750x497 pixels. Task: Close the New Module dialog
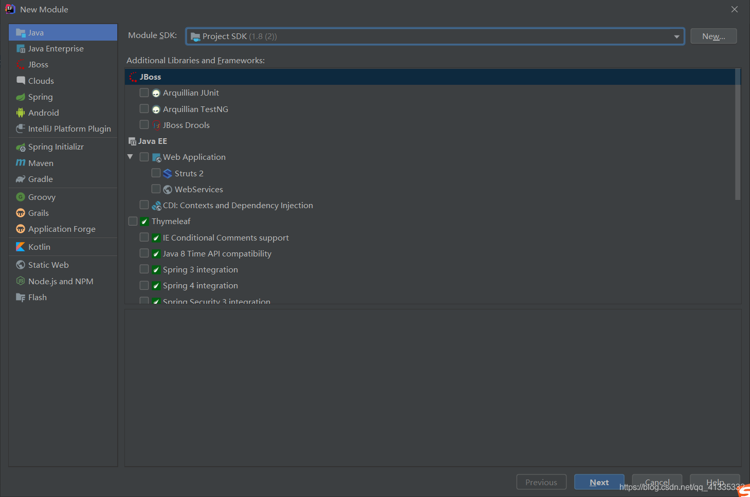[735, 9]
